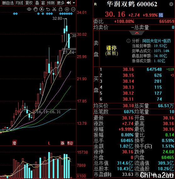
Task: Open settings gear icon near stock name
Action: (x=171, y=4)
